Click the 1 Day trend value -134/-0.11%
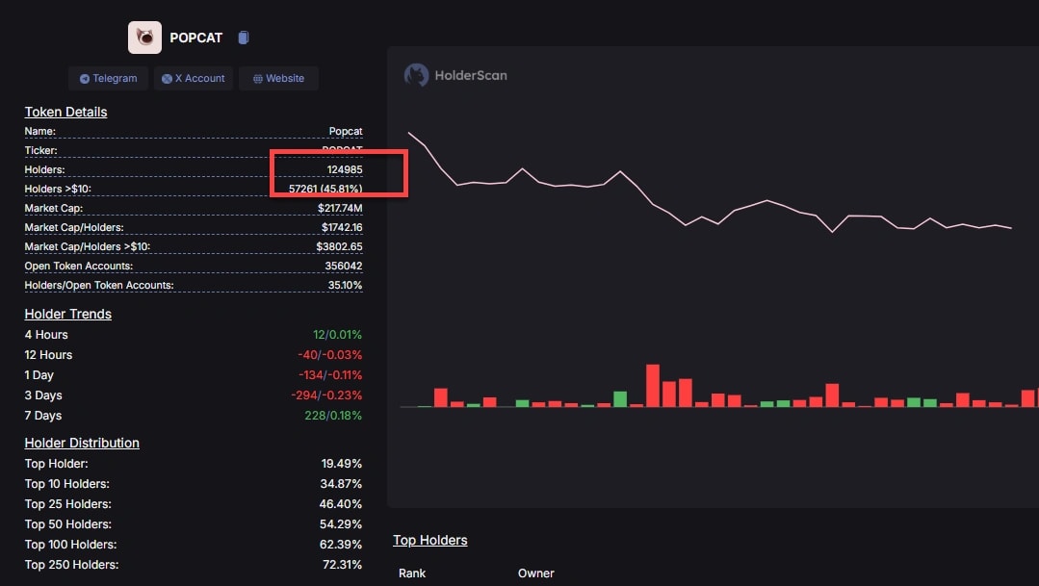This screenshot has height=586, width=1039. 330,374
